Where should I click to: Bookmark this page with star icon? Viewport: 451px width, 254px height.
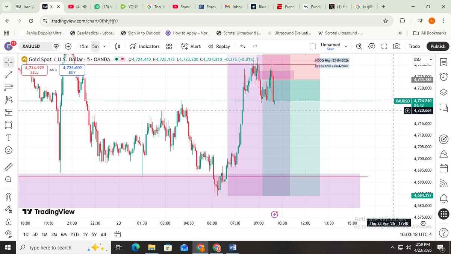coord(386,21)
